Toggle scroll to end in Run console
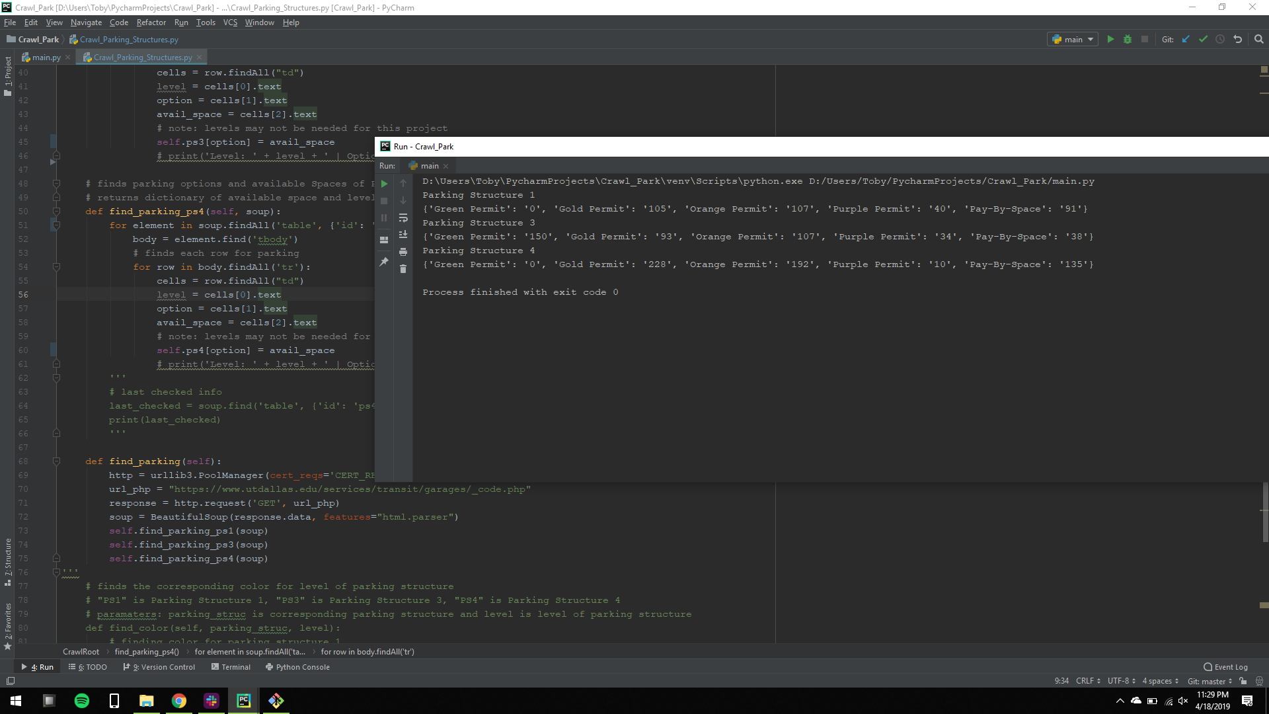 (x=403, y=235)
